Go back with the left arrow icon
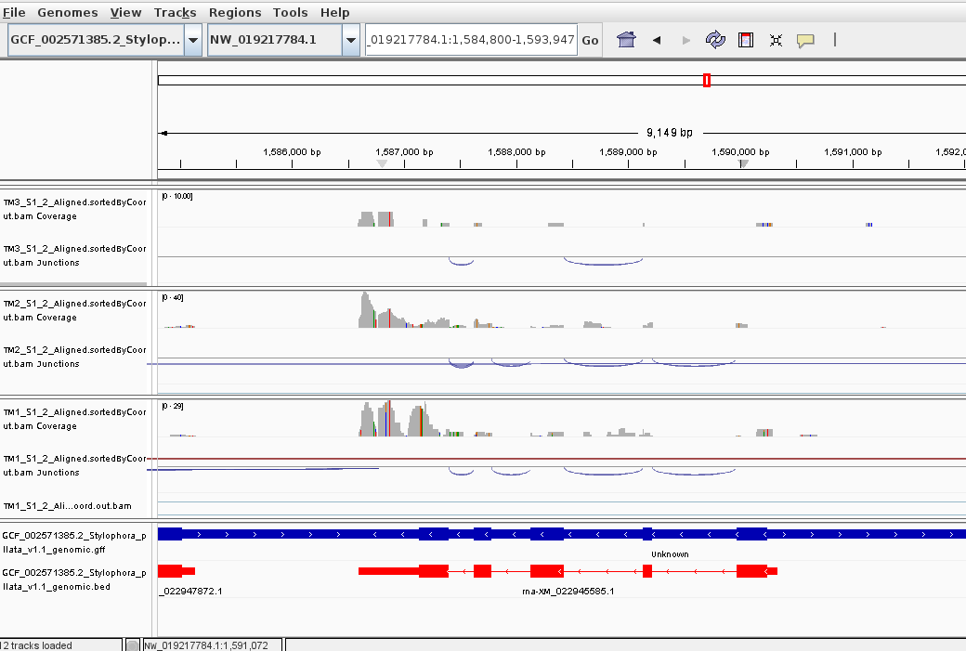 coord(656,40)
